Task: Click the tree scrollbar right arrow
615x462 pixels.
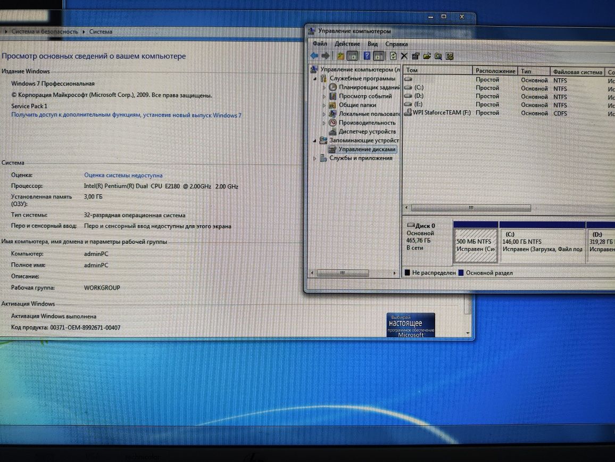Action: 394,273
